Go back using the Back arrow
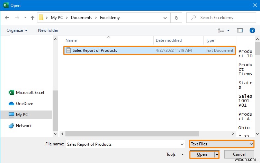This screenshot has height=163, width=260. [x=7, y=18]
